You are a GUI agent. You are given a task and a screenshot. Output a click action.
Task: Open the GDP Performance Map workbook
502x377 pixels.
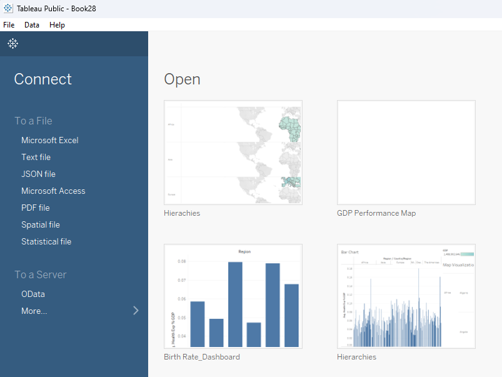pyautogui.click(x=406, y=152)
